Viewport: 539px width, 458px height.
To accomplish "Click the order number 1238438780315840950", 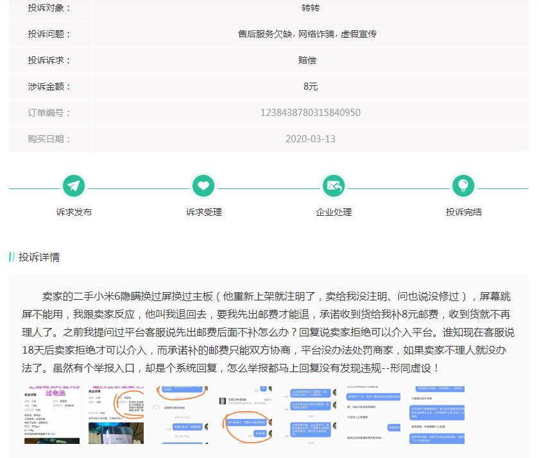I will pyautogui.click(x=311, y=111).
